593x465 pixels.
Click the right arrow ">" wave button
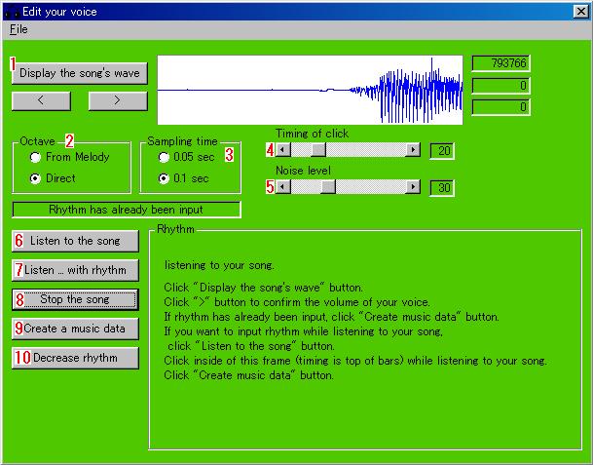pyautogui.click(x=117, y=99)
